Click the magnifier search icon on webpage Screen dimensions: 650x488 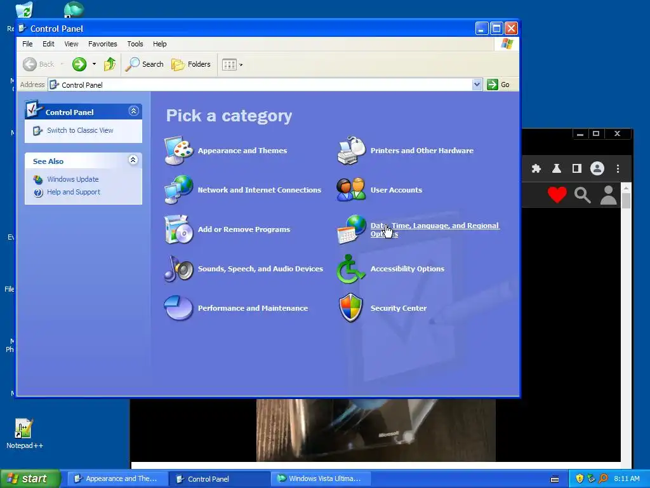582,194
